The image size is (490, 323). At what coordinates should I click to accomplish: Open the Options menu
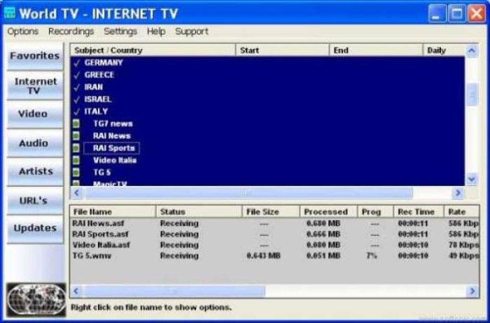tap(23, 32)
